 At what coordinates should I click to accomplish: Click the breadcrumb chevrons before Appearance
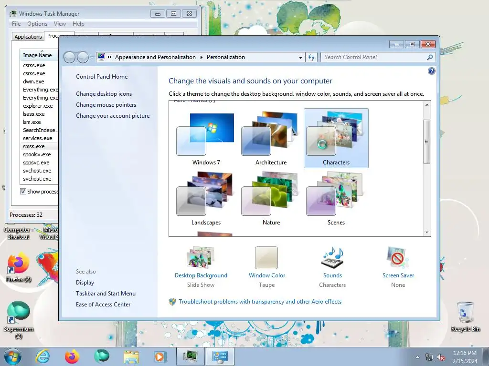point(109,57)
